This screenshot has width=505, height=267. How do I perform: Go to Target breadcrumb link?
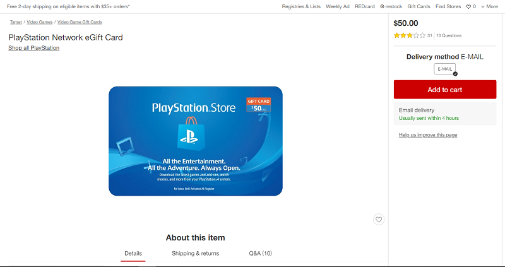[16, 22]
